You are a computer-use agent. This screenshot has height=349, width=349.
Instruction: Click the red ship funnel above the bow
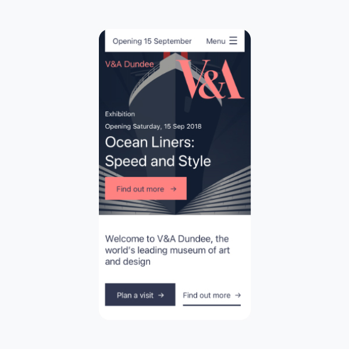(175, 55)
